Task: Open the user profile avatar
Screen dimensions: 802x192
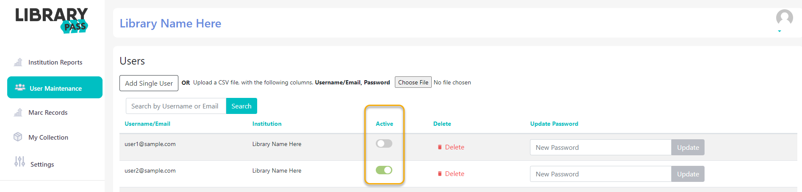Action: (x=784, y=18)
